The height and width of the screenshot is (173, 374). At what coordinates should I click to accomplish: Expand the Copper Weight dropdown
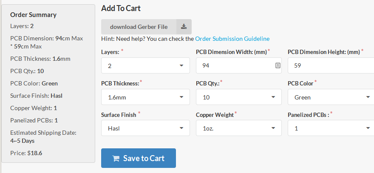point(238,128)
